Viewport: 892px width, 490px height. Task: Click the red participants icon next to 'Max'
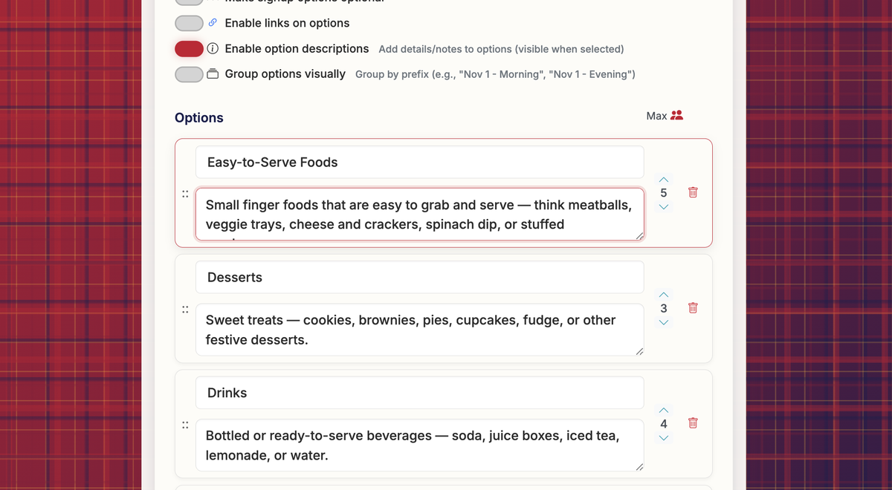pos(678,115)
